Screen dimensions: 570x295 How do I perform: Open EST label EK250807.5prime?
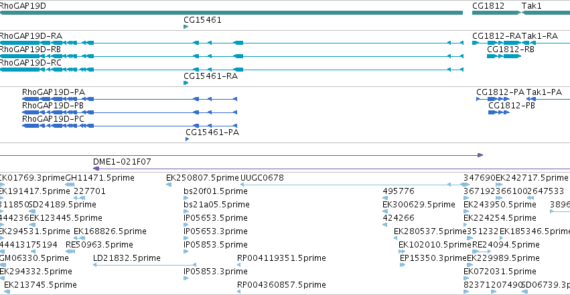point(202,177)
